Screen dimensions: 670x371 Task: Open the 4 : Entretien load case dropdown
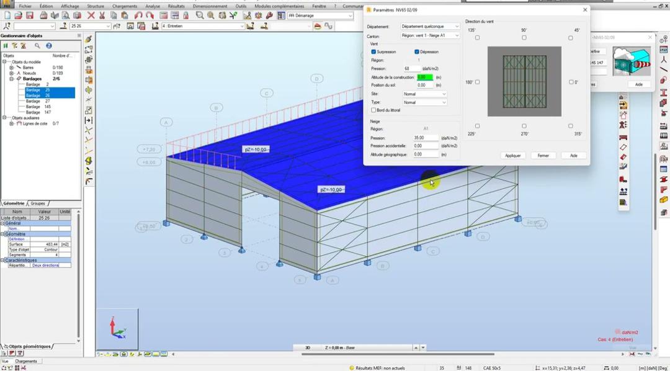[203, 26]
